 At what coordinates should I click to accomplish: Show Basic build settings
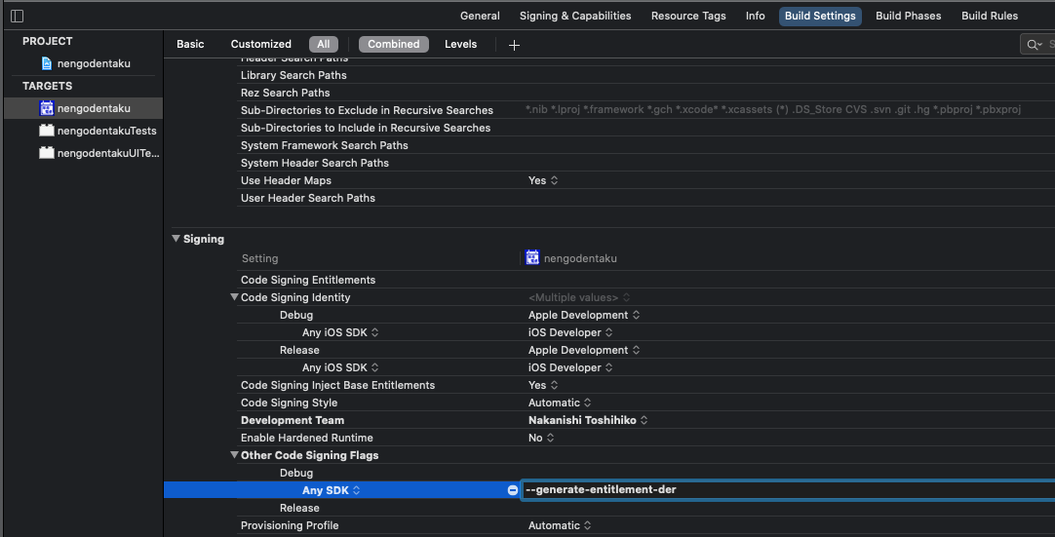tap(190, 44)
